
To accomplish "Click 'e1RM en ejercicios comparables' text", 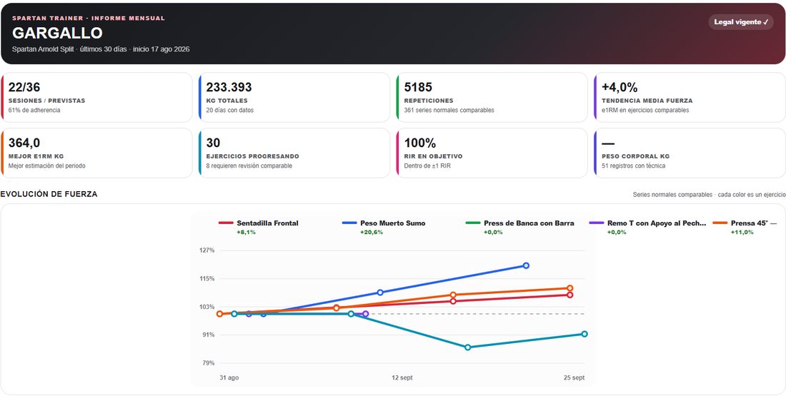I will click(645, 110).
